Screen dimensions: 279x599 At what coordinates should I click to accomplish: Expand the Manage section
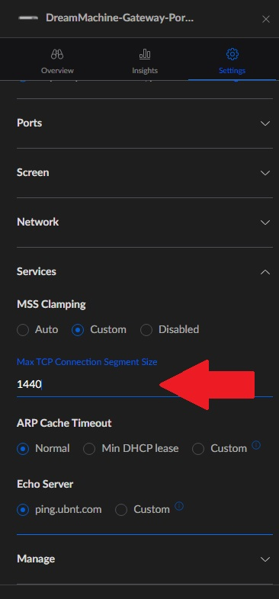point(145,559)
